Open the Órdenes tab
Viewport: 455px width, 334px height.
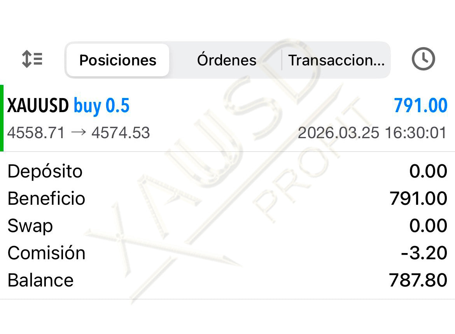227,60
